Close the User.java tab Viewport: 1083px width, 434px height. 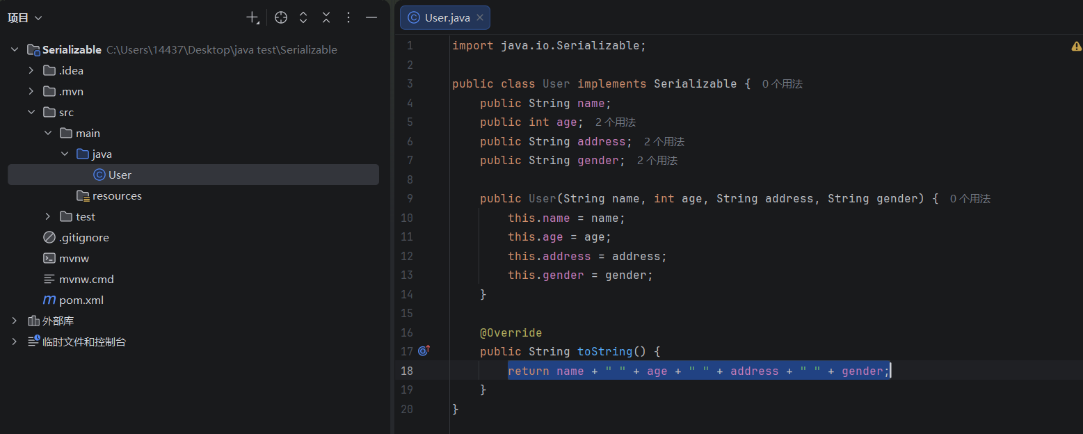[x=480, y=18]
